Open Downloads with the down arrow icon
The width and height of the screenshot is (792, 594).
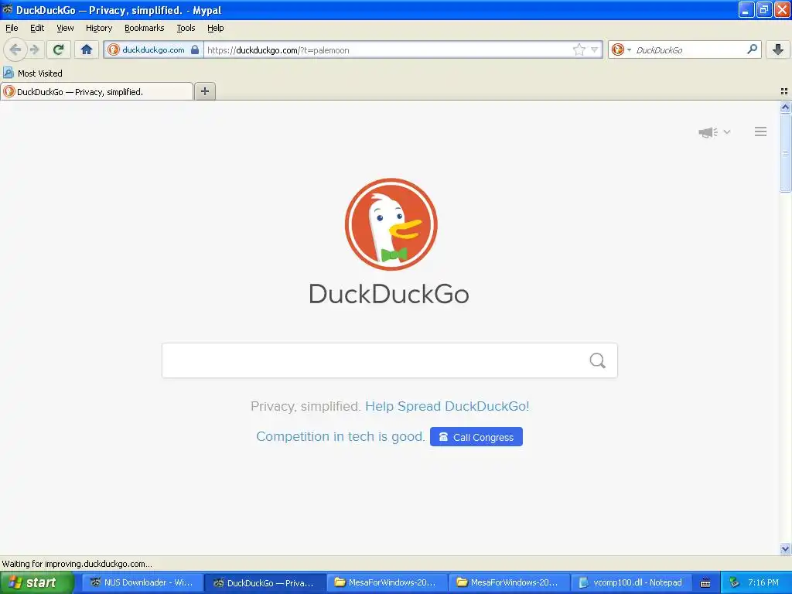(778, 49)
